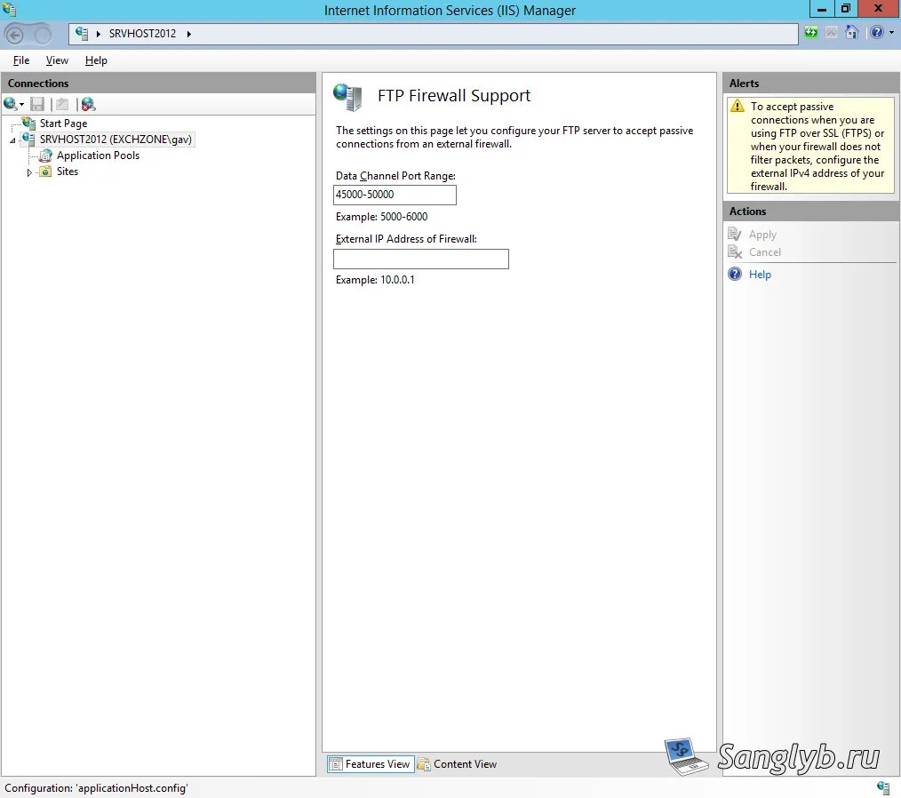The image size is (901, 798).
Task: Select Application Pools in the tree
Action: pyautogui.click(x=98, y=156)
